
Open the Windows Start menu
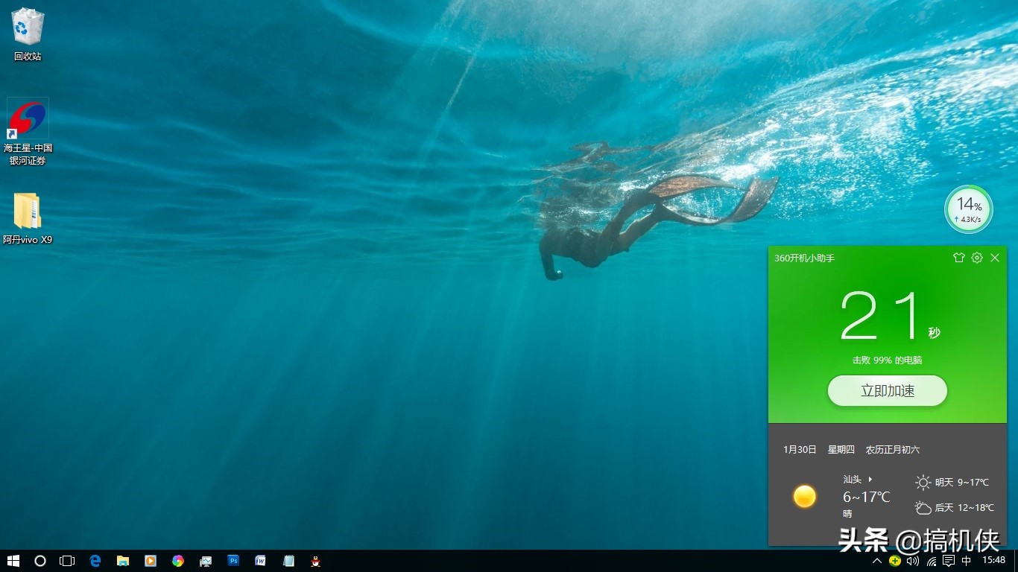pyautogui.click(x=13, y=561)
